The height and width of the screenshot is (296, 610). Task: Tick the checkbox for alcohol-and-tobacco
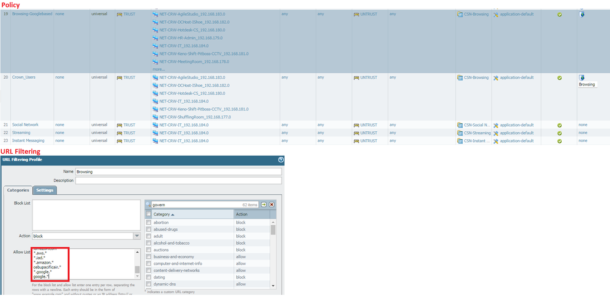pos(148,243)
